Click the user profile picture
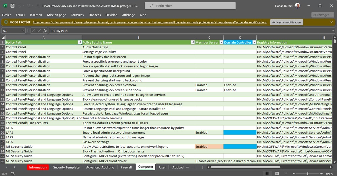This screenshot has width=337, height=176. click(297, 6)
